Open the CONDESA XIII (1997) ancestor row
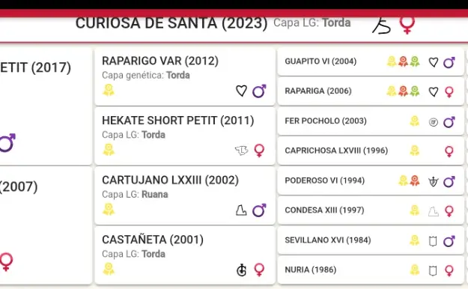Viewport: 468px width, 289px height. 371,210
